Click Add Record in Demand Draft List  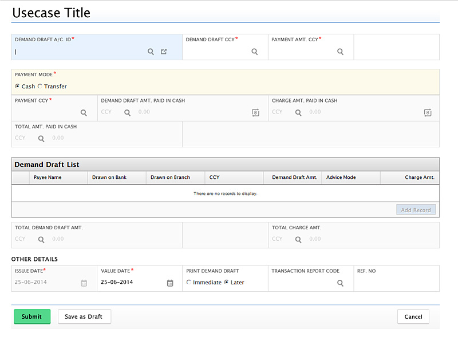416,210
